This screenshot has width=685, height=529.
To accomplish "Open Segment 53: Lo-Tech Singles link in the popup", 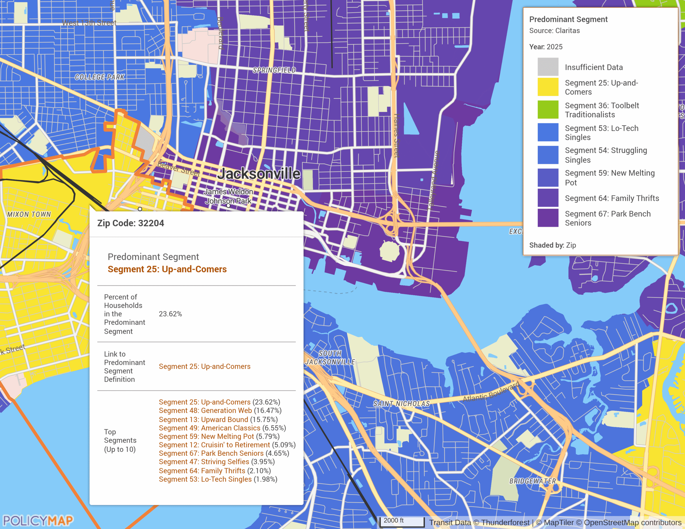I will (x=205, y=479).
